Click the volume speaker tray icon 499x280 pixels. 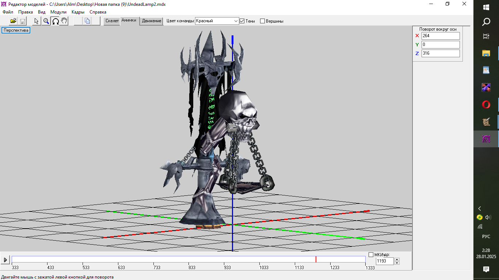click(488, 217)
